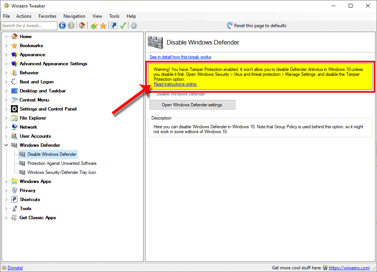Open the 'See in detail how this tweak works' link
The image size is (377, 272).
[x=180, y=57]
